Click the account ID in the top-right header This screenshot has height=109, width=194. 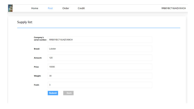[x=174, y=8]
